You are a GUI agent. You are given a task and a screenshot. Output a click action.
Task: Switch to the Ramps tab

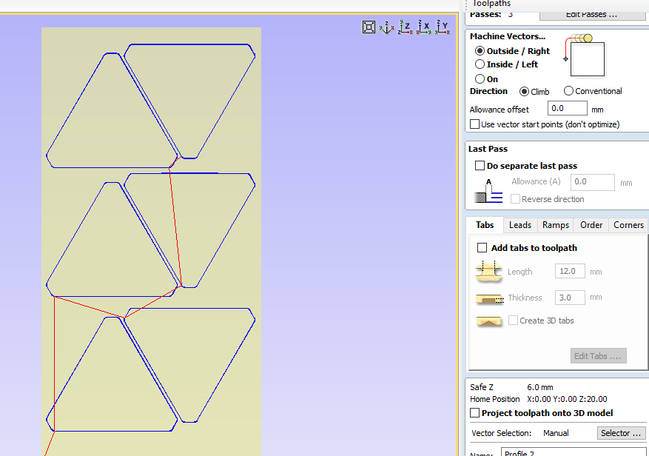click(556, 225)
